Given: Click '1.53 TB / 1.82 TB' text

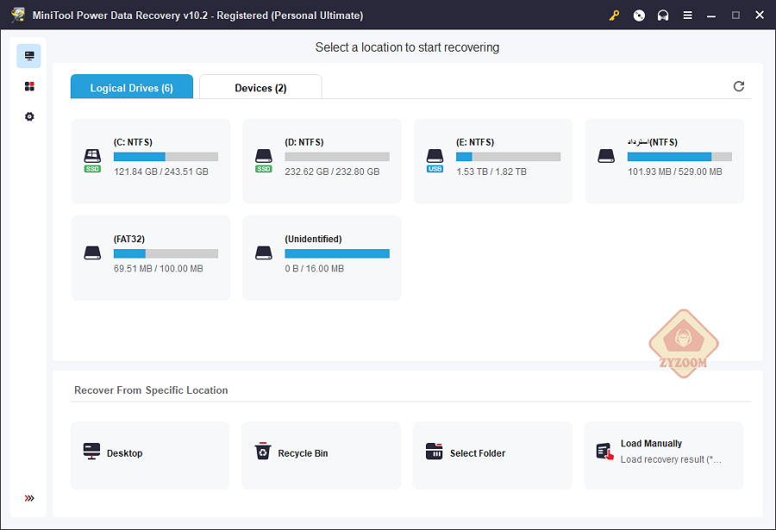Looking at the screenshot, I should pos(491,171).
